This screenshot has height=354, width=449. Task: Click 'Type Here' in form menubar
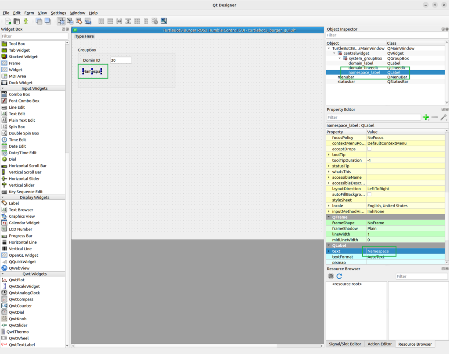[x=84, y=36]
